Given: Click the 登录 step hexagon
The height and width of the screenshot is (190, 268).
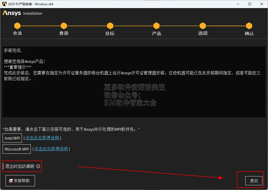Looking at the screenshot, I should pyautogui.click(x=64, y=26).
